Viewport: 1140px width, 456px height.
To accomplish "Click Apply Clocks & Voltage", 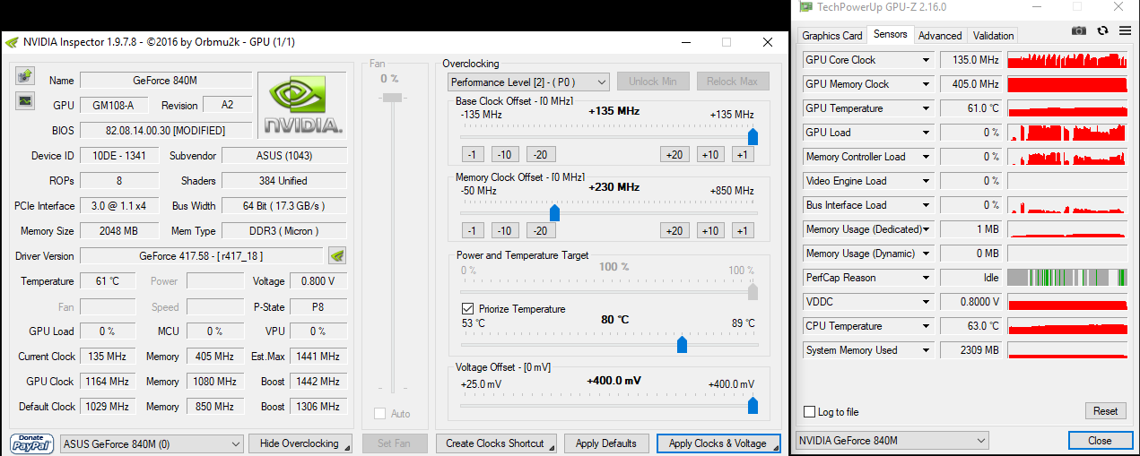I will click(x=718, y=443).
